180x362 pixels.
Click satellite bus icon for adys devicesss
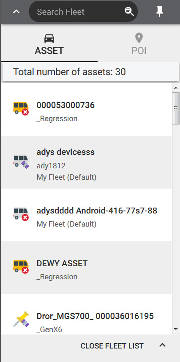click(21, 162)
